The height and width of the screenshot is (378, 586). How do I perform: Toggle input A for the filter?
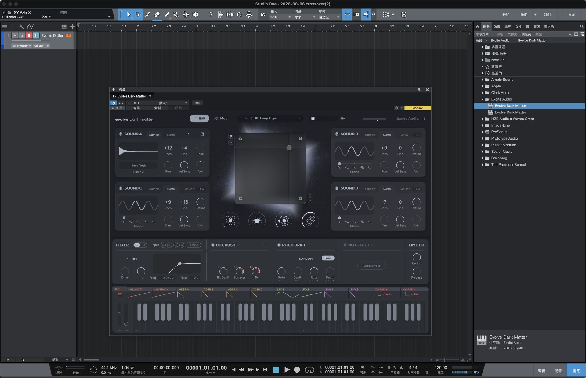coord(163,245)
